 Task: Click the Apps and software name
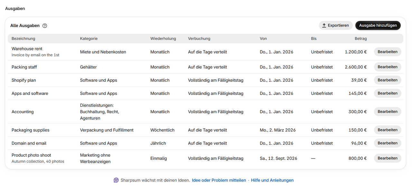(x=30, y=94)
